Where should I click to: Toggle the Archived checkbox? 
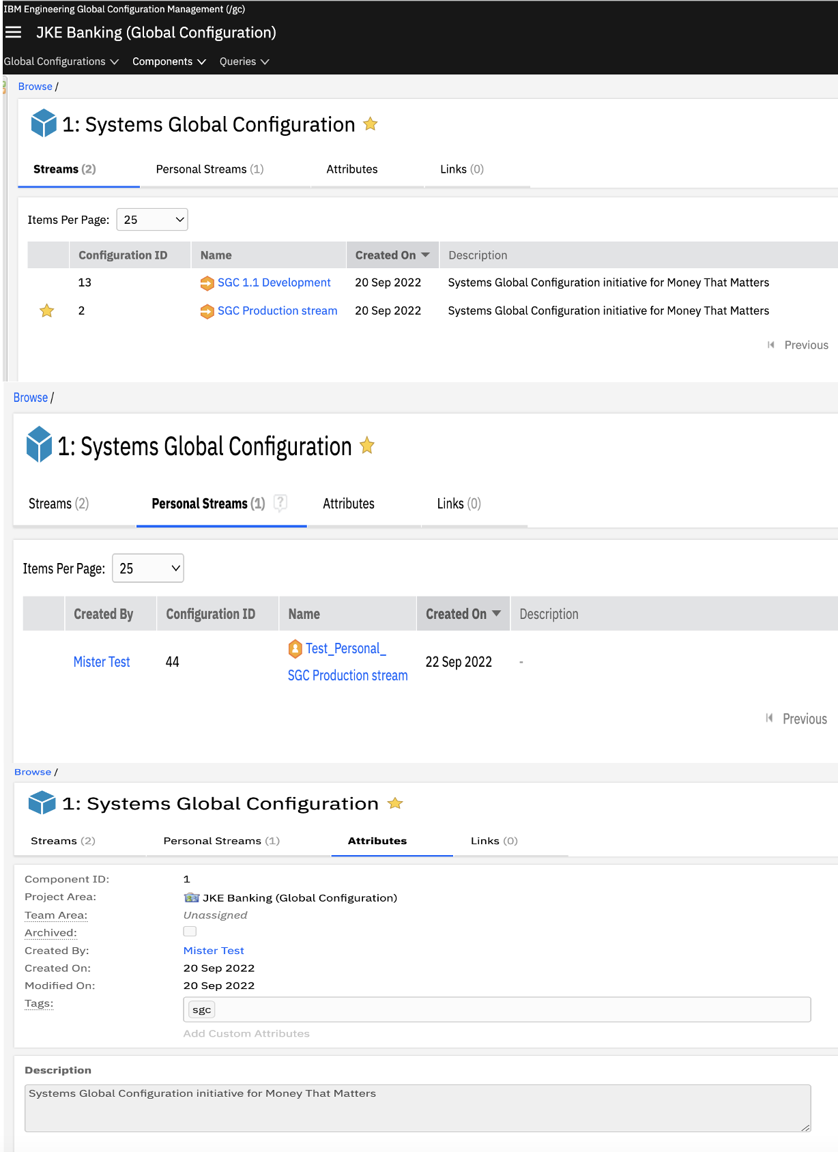coord(190,932)
